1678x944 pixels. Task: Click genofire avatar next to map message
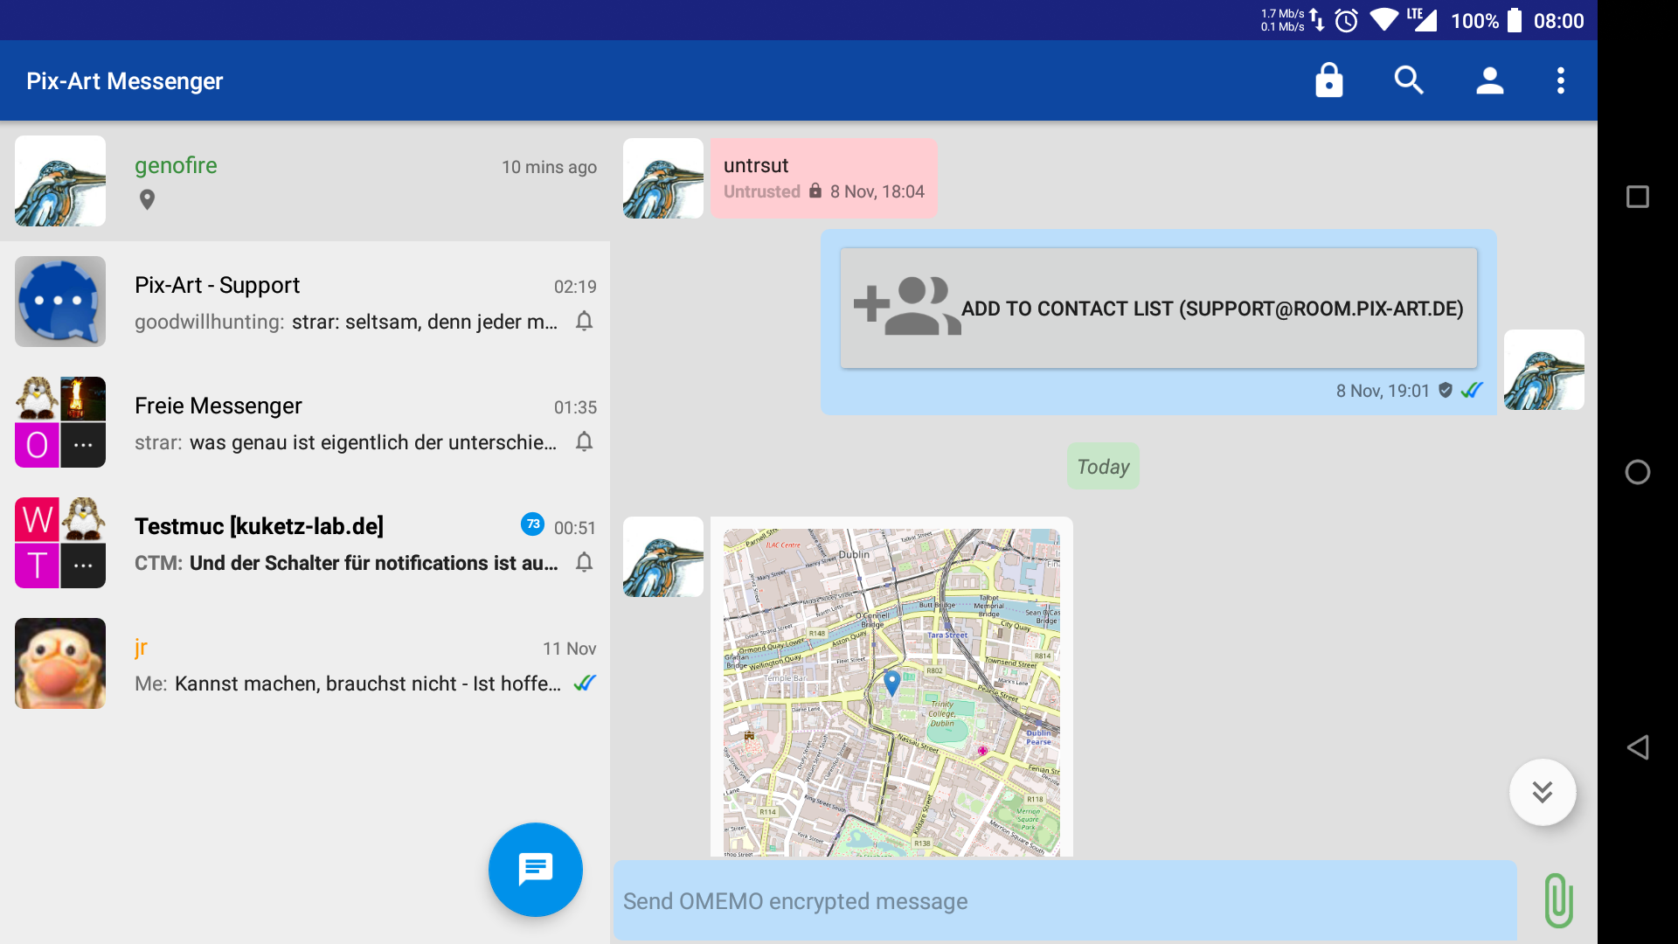(x=663, y=557)
